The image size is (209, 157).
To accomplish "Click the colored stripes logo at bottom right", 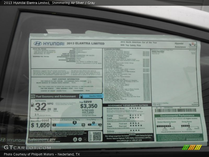I will click(x=192, y=148).
